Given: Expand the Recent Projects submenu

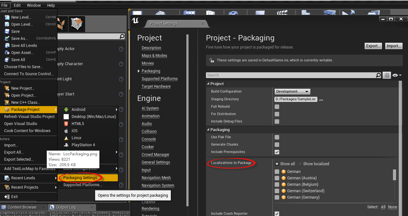Looking at the screenshot, I should coord(29,187).
